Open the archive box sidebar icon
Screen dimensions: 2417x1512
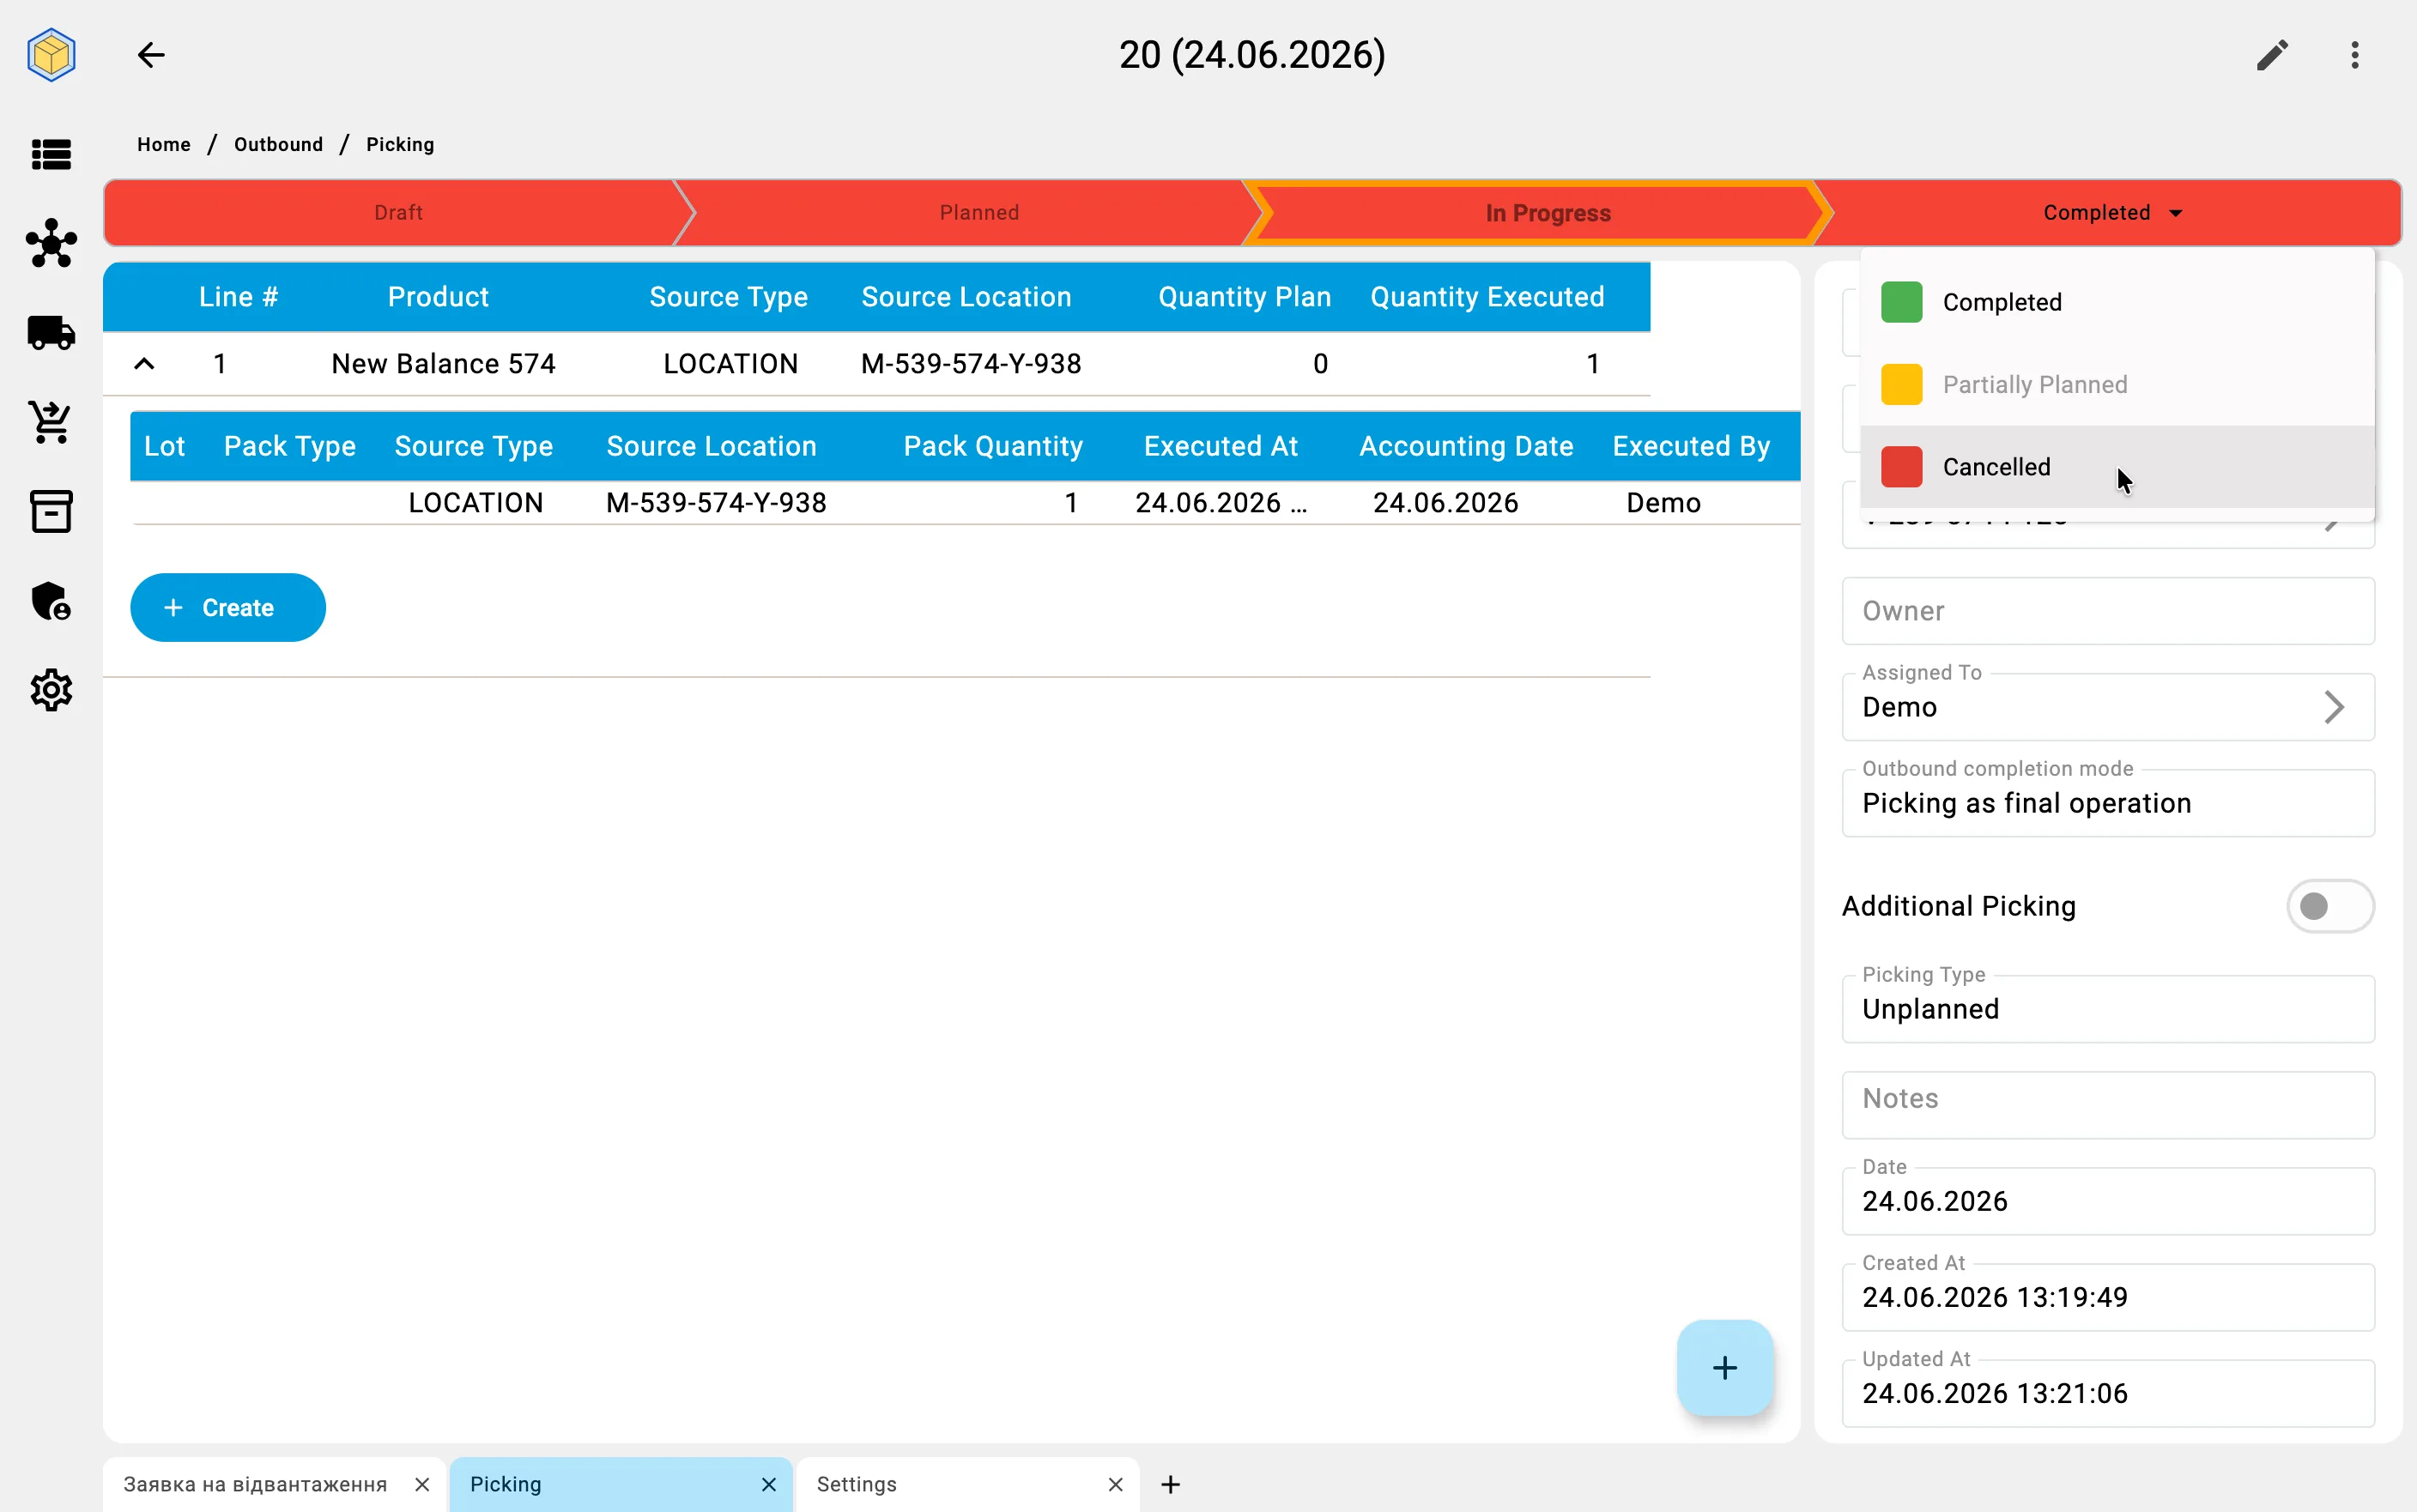[x=51, y=511]
